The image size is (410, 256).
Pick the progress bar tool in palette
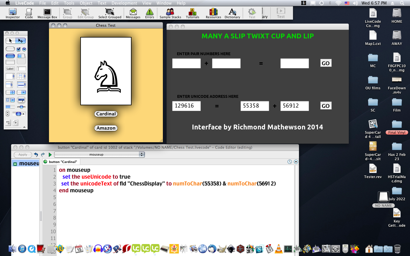click(x=10, y=107)
